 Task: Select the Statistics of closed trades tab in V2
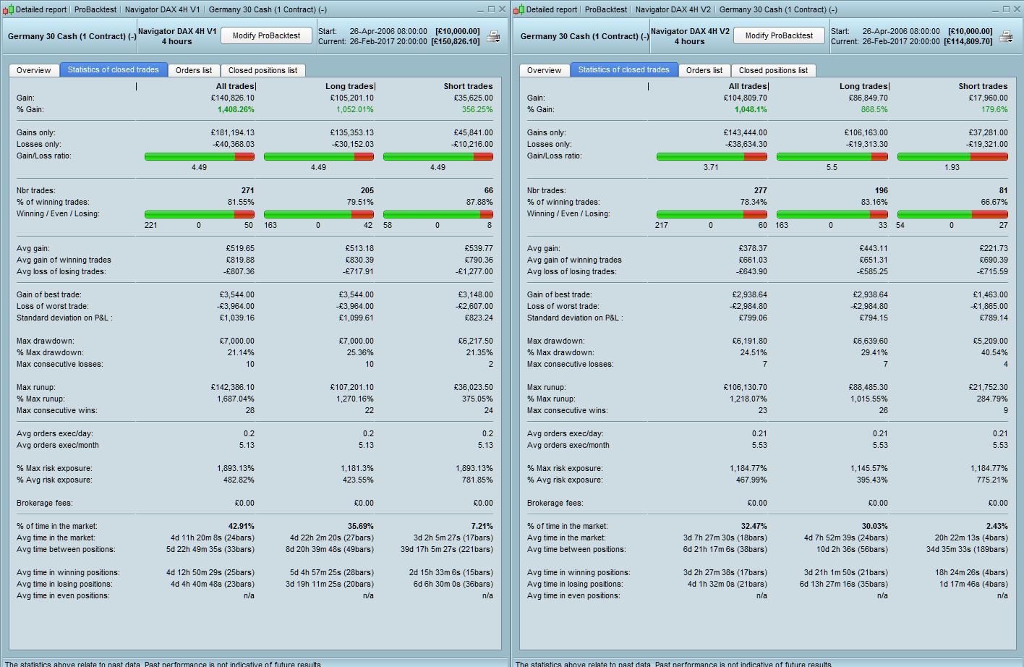[624, 69]
